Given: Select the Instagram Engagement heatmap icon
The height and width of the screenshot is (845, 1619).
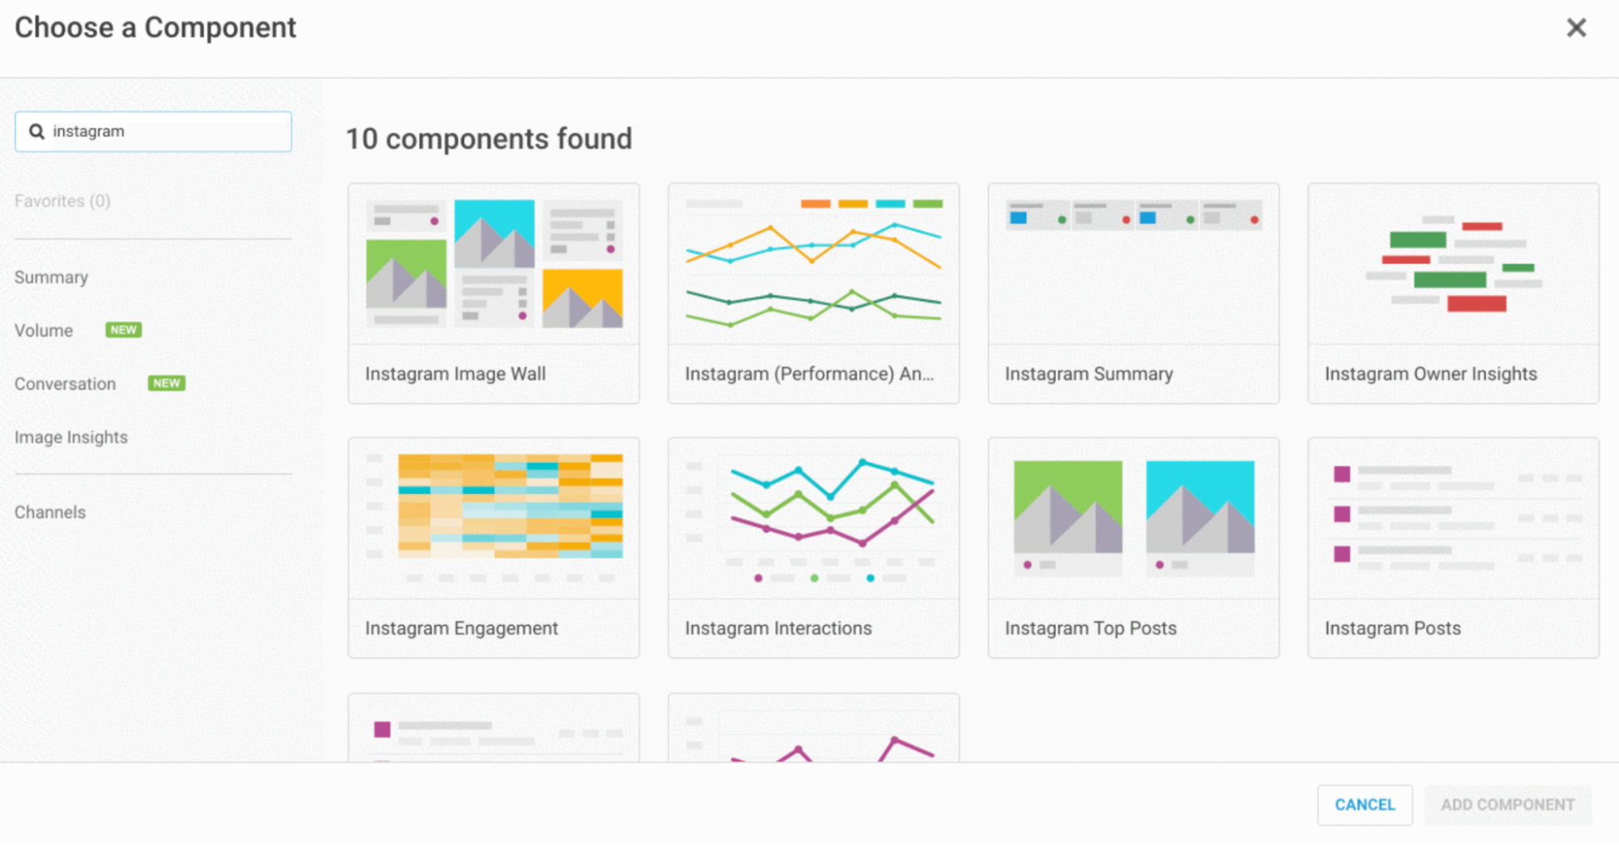Looking at the screenshot, I should (493, 518).
